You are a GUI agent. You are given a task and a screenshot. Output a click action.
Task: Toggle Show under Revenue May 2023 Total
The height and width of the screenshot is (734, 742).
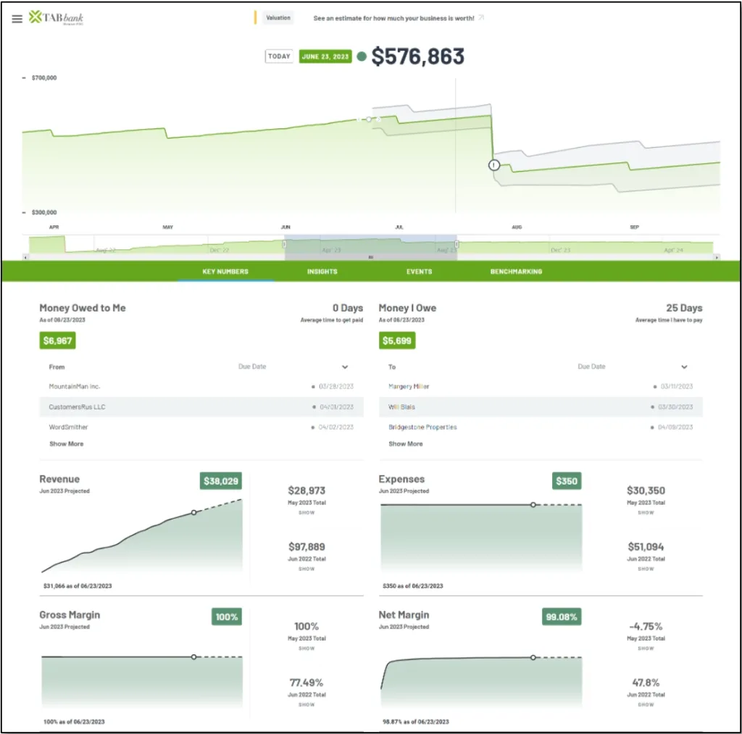point(307,513)
